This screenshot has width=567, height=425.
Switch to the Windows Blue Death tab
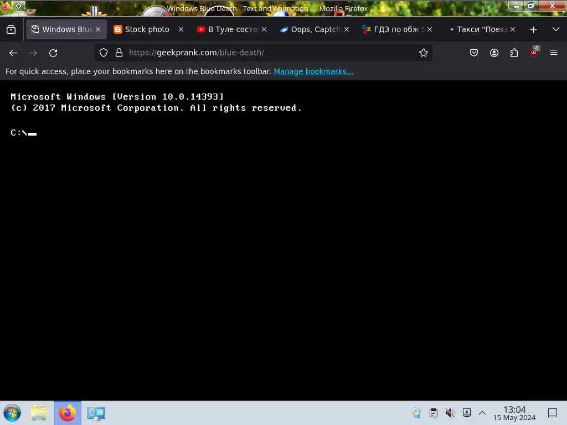pos(66,29)
